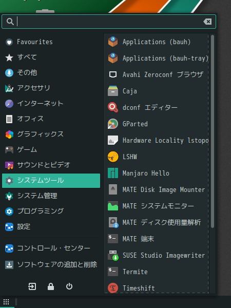This screenshot has height=308, width=231.
Task: Launch dconf エディター magnifier icon
Action: pos(113,107)
